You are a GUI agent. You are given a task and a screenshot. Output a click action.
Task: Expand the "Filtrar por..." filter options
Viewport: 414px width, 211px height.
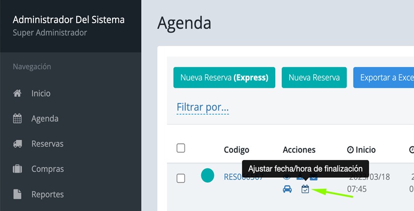[203, 107]
